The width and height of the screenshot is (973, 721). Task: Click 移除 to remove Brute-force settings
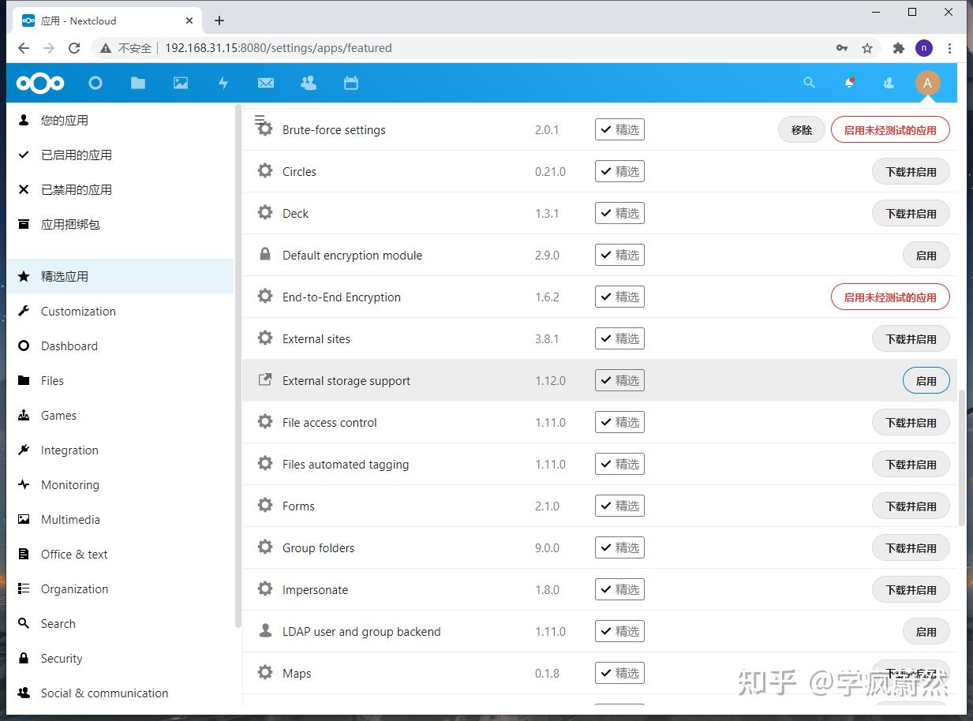tap(801, 129)
